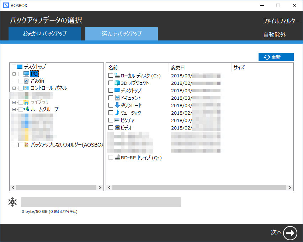Click file list scroll left arrow
303x242 pixels.
click(109, 187)
